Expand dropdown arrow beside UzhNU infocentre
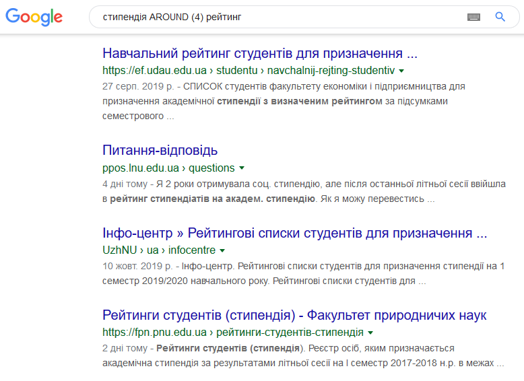 pyautogui.click(x=222, y=250)
